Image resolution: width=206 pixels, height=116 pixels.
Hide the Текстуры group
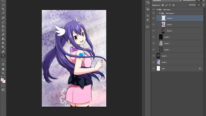coord(154,9)
